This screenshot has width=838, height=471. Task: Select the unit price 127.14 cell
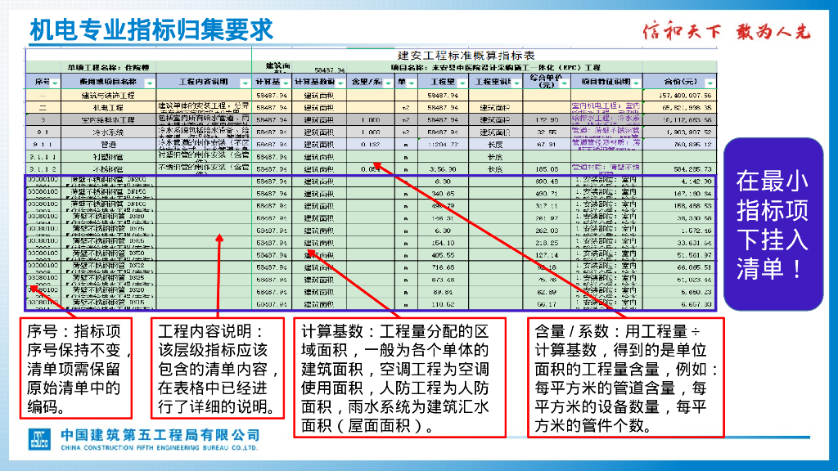pos(547,255)
